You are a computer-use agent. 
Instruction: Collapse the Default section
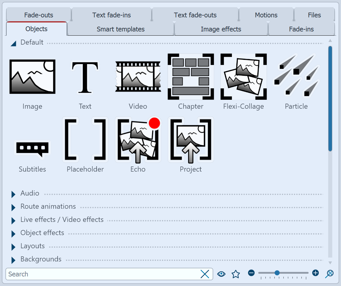tap(13, 43)
